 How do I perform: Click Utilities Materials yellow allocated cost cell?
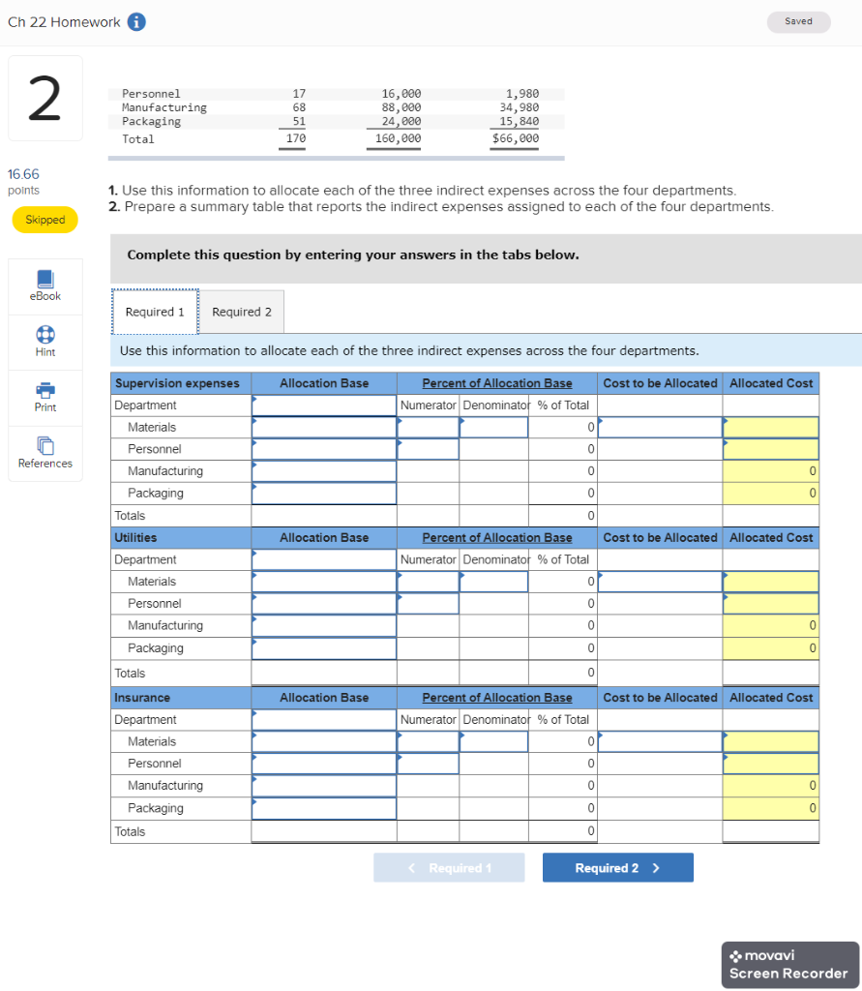770,582
